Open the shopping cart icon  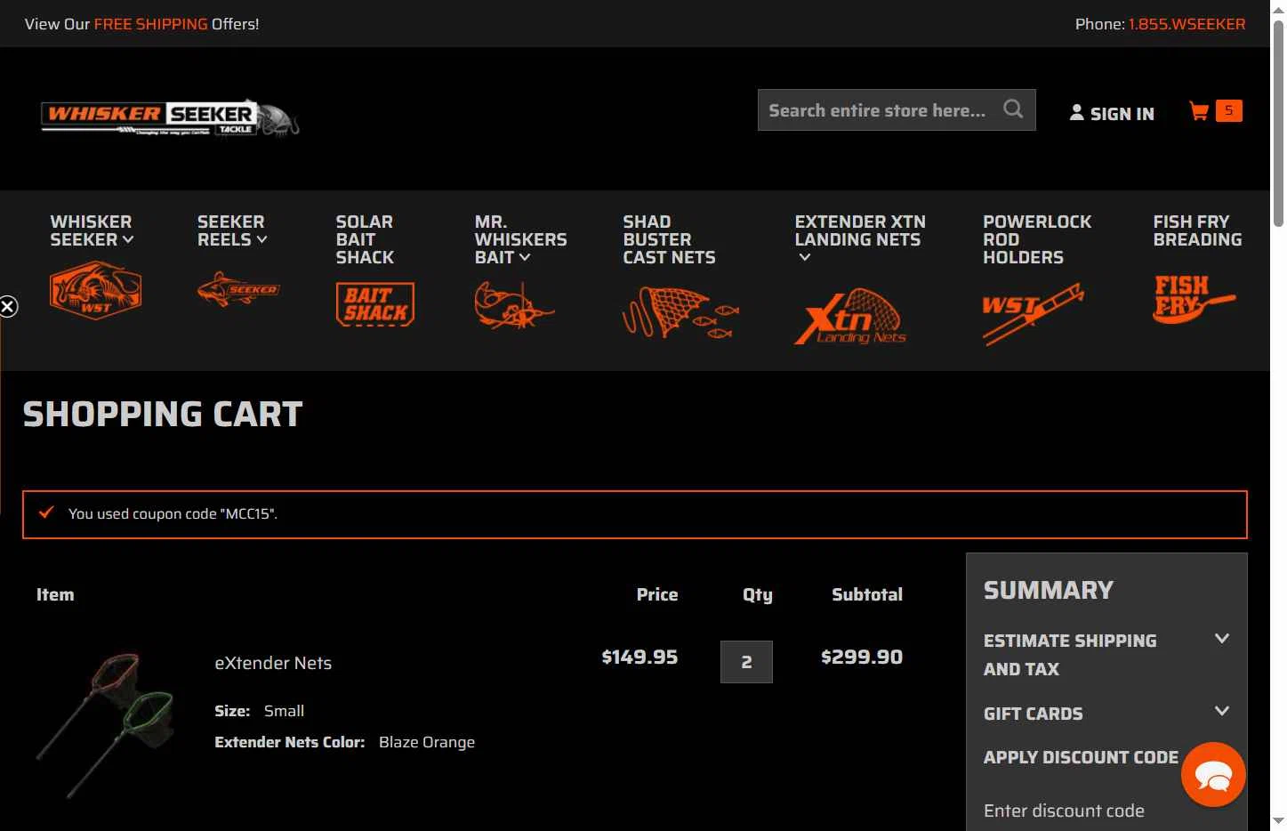1199,111
